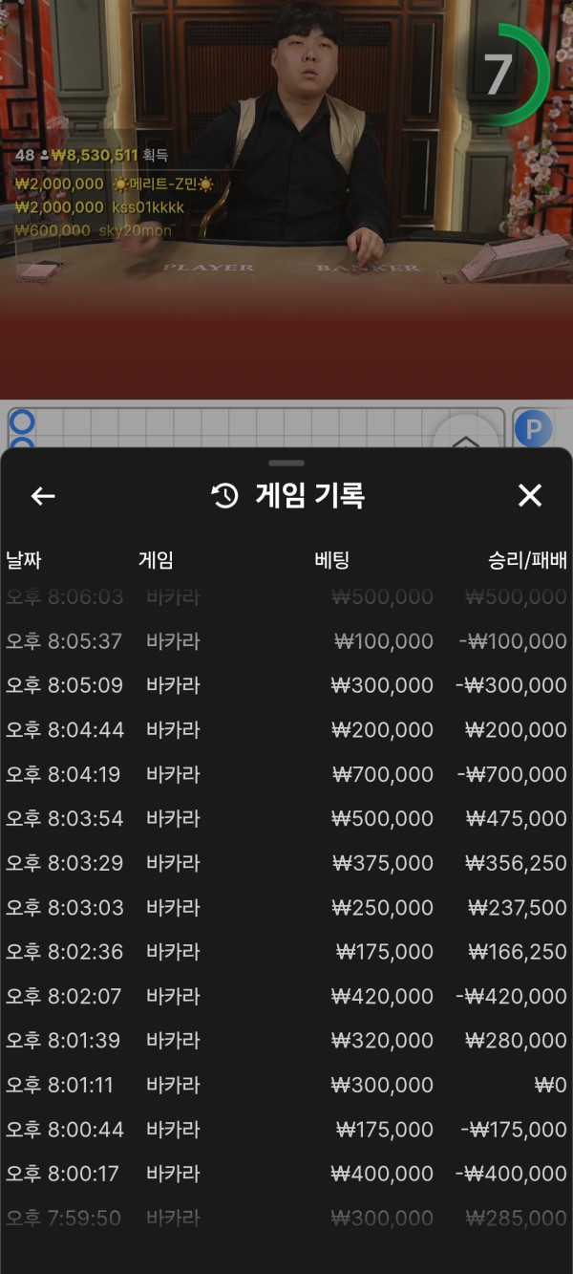Tap the sky20mon ₩600,000 winner entry
573x1274 pixels.
pyautogui.click(x=94, y=230)
